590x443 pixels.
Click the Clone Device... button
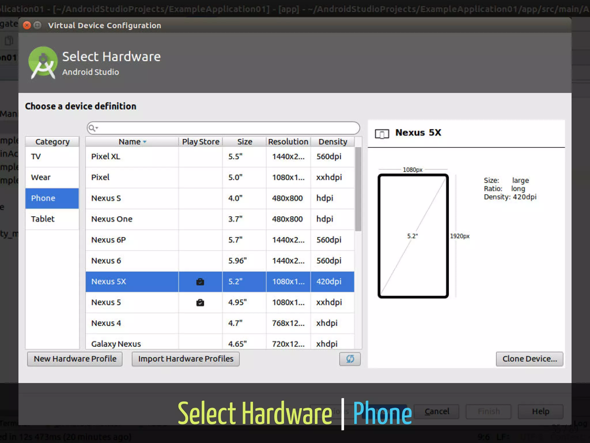[x=530, y=359]
